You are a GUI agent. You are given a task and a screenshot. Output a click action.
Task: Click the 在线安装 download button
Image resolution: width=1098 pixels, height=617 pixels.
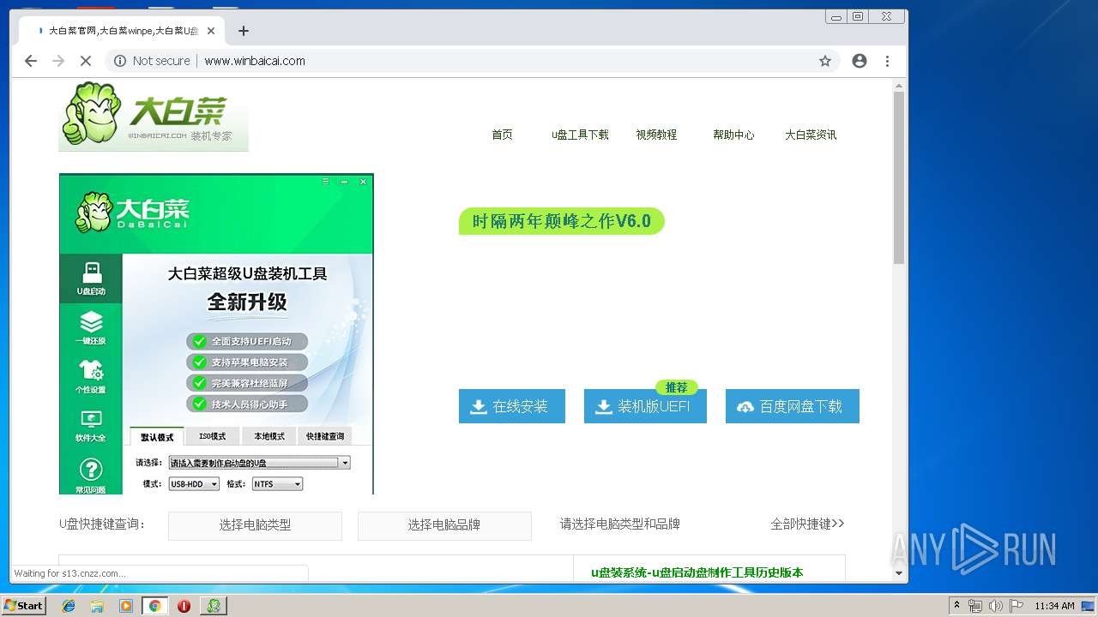512,406
